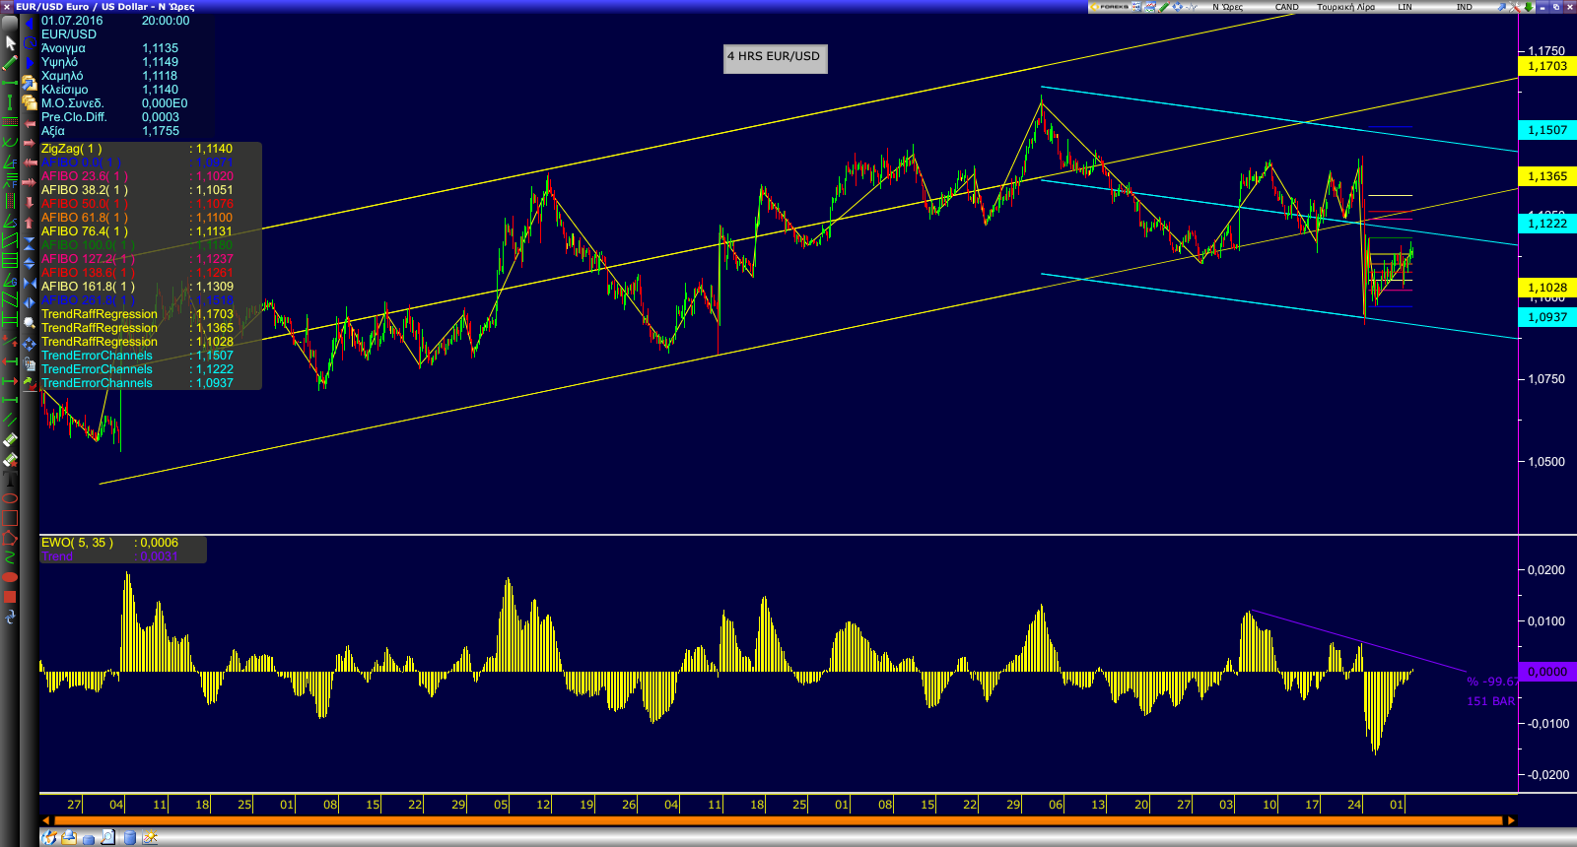The width and height of the screenshot is (1577, 847).
Task: Click the blue refresh arrows icon in left toolbar
Action: [x=10, y=617]
